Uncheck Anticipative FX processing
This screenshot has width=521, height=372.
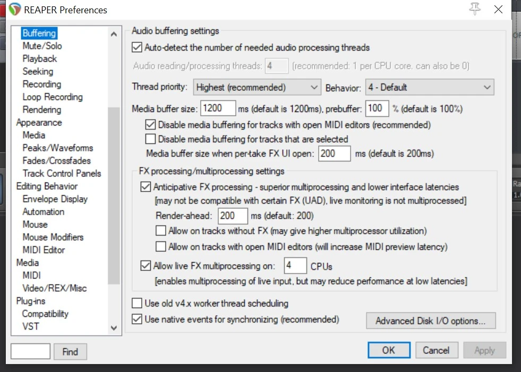(146, 187)
